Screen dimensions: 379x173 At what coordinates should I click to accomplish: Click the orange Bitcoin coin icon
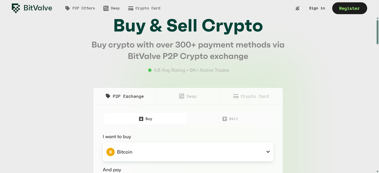point(110,152)
